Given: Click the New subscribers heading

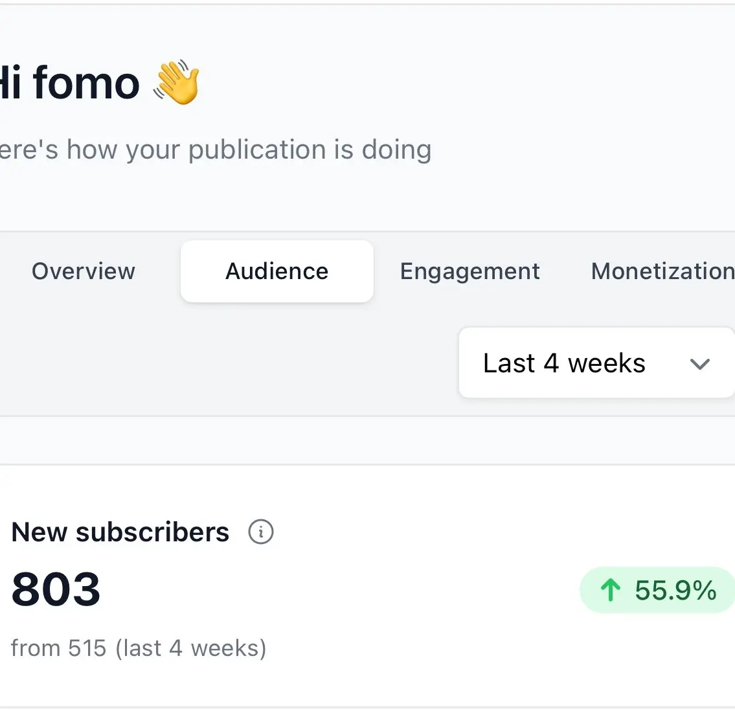Looking at the screenshot, I should click(x=120, y=532).
